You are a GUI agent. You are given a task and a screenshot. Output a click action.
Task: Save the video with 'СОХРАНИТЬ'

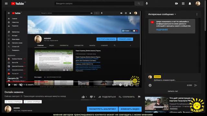(126, 97)
